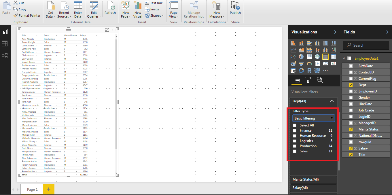The height and width of the screenshot is (195, 392).
Task: Pick the funnel chart visualization
Action: point(301,64)
